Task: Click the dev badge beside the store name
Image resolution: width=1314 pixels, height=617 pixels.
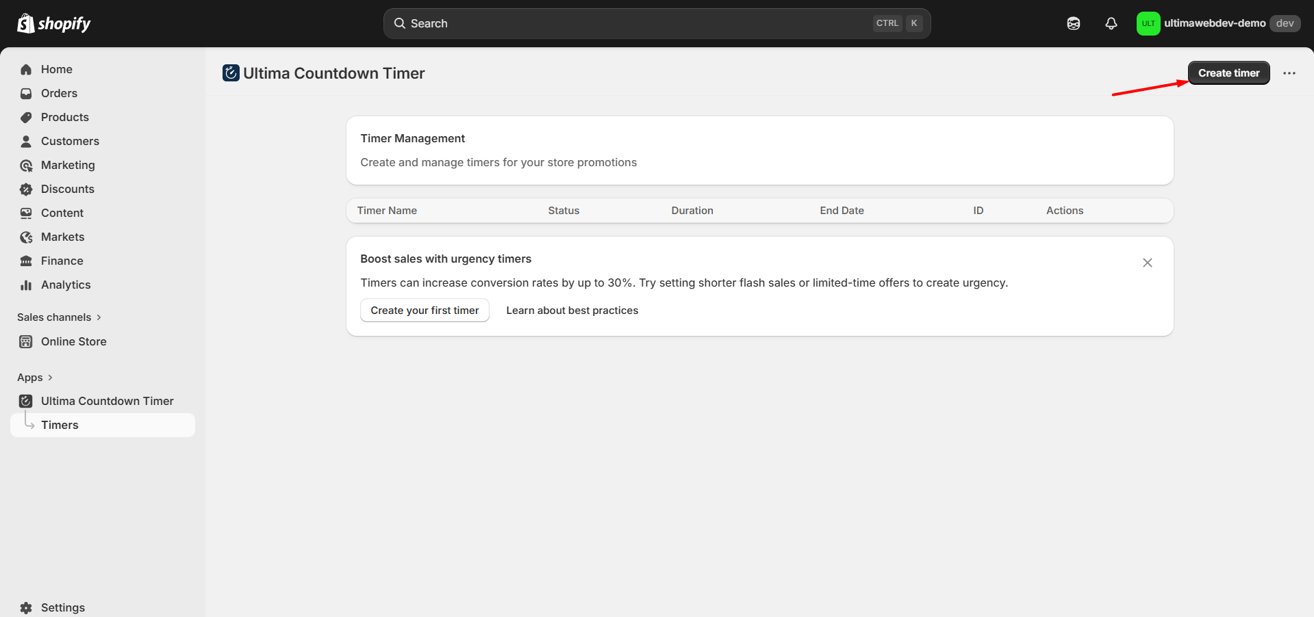Action: (x=1285, y=23)
